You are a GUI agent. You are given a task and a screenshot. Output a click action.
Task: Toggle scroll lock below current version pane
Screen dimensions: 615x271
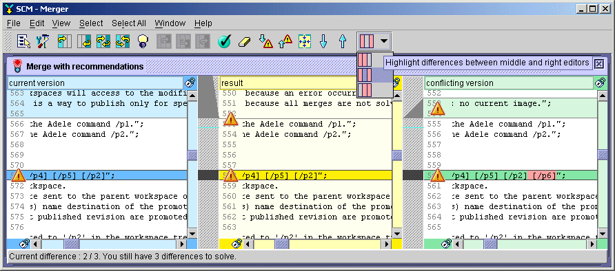tap(24, 244)
